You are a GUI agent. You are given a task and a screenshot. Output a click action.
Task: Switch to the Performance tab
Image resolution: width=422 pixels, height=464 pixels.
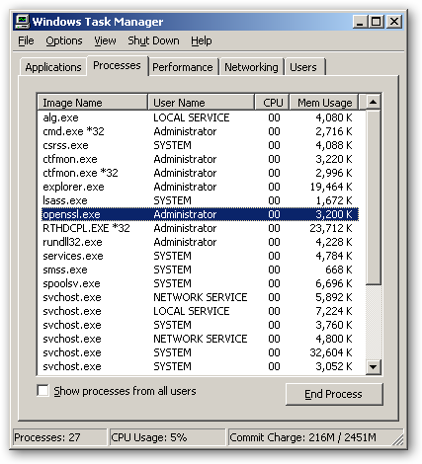183,67
